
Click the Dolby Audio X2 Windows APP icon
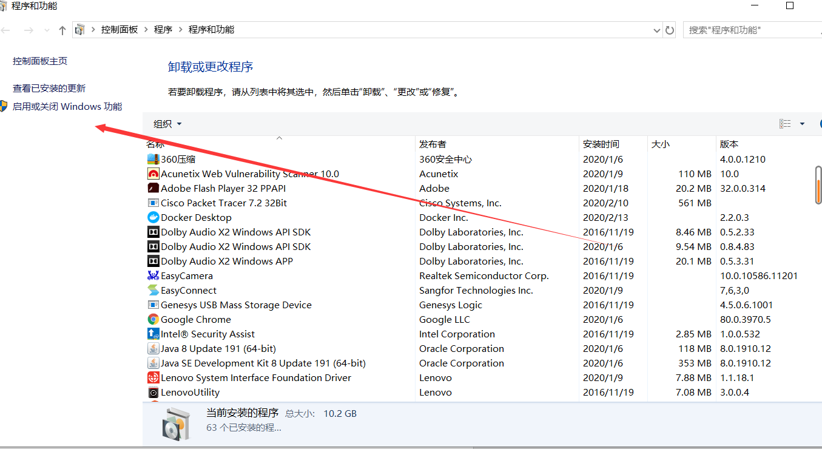click(x=153, y=261)
